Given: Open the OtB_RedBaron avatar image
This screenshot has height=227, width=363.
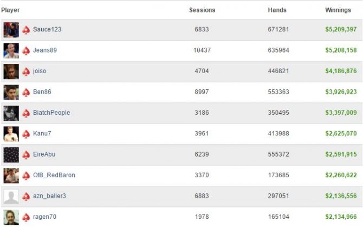Looking at the screenshot, I should point(11,176).
